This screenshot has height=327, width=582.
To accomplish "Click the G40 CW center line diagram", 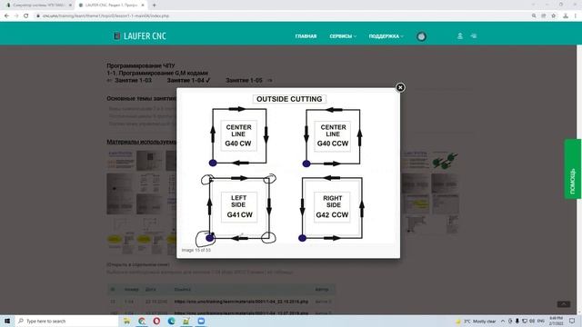I will tap(238, 135).
